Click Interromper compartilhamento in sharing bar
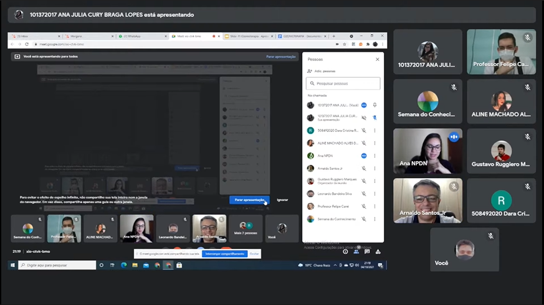544x305 pixels. pyautogui.click(x=224, y=253)
